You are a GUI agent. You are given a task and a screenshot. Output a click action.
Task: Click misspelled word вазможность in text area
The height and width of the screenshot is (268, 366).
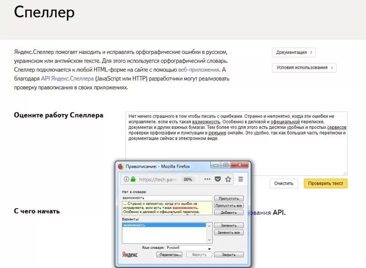[206, 122]
